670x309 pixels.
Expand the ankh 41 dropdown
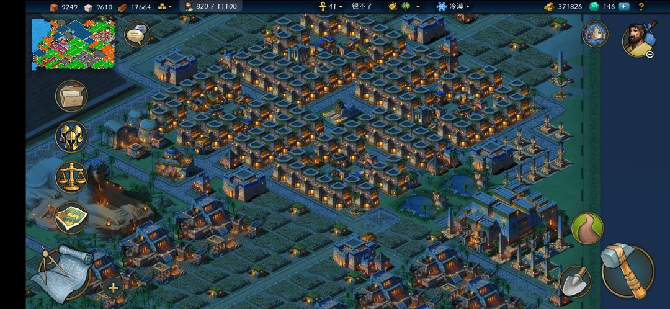(x=330, y=6)
